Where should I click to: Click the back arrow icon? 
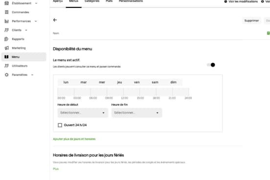(55, 20)
